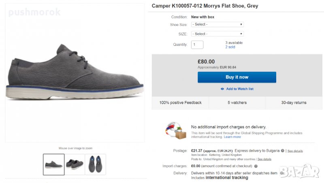The height and width of the screenshot is (183, 324).
Task: Select the pair-of-shoes angled thumbnail
Action: [75, 164]
